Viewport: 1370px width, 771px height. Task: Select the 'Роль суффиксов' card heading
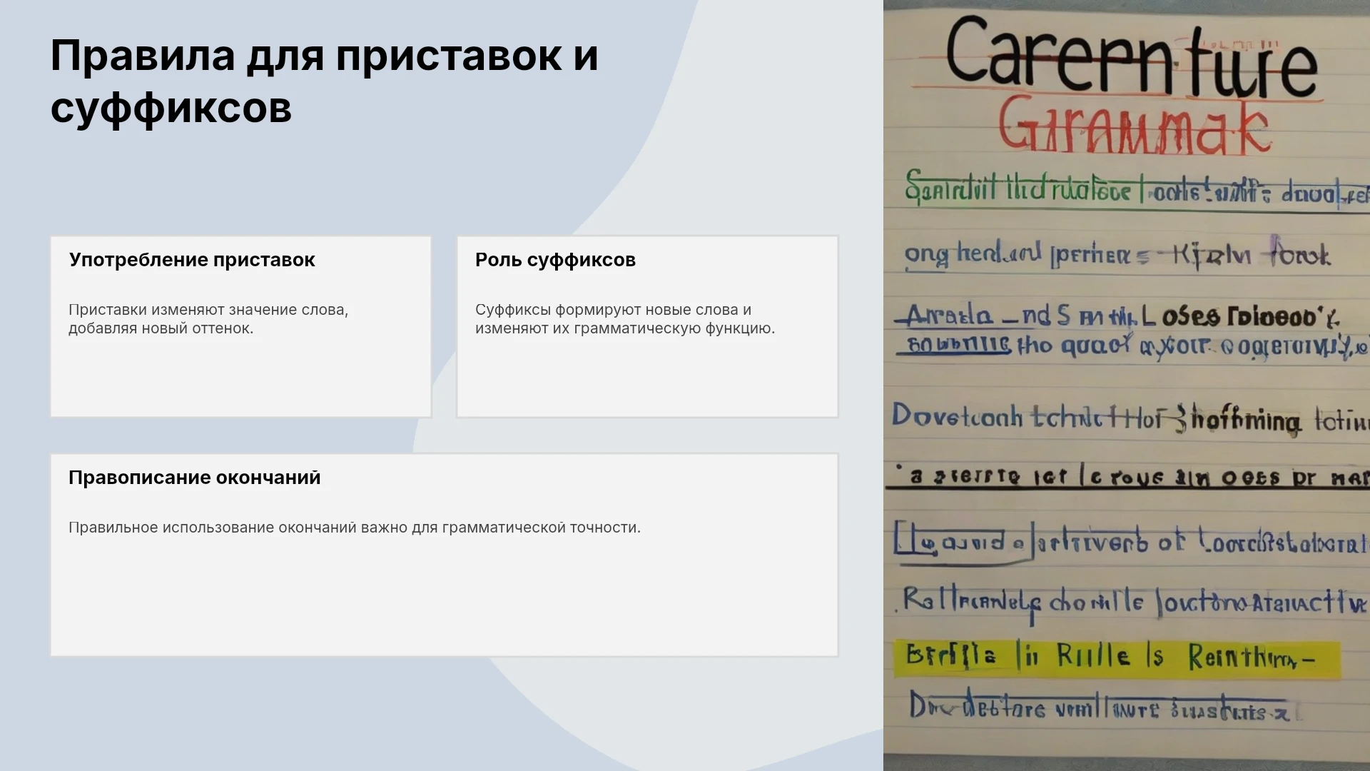coord(555,260)
